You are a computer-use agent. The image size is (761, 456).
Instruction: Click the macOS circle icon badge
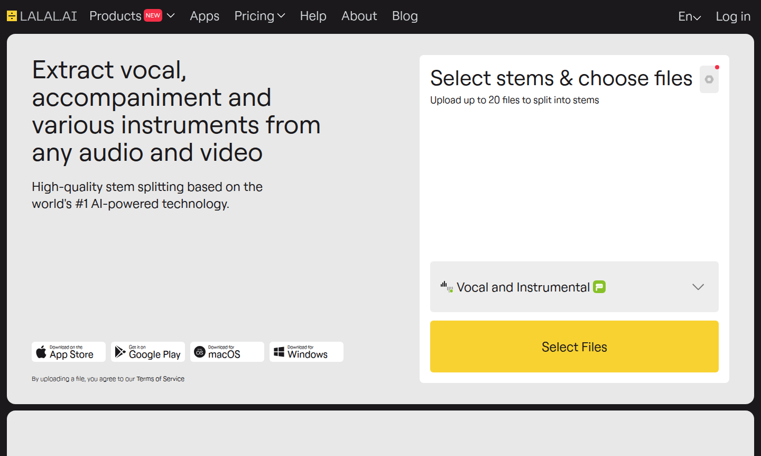coord(200,352)
